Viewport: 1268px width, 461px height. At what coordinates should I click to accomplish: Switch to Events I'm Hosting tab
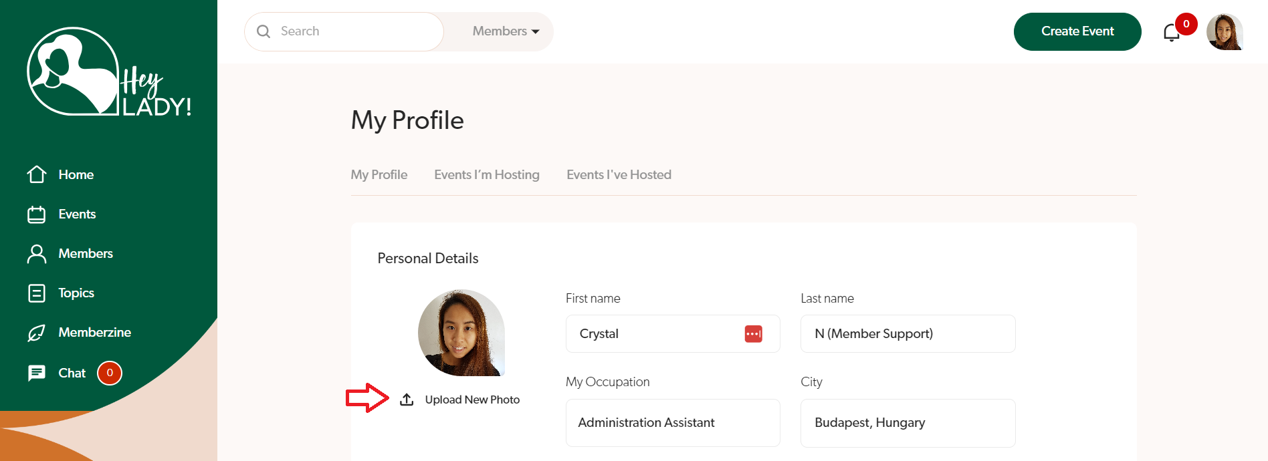pyautogui.click(x=487, y=175)
